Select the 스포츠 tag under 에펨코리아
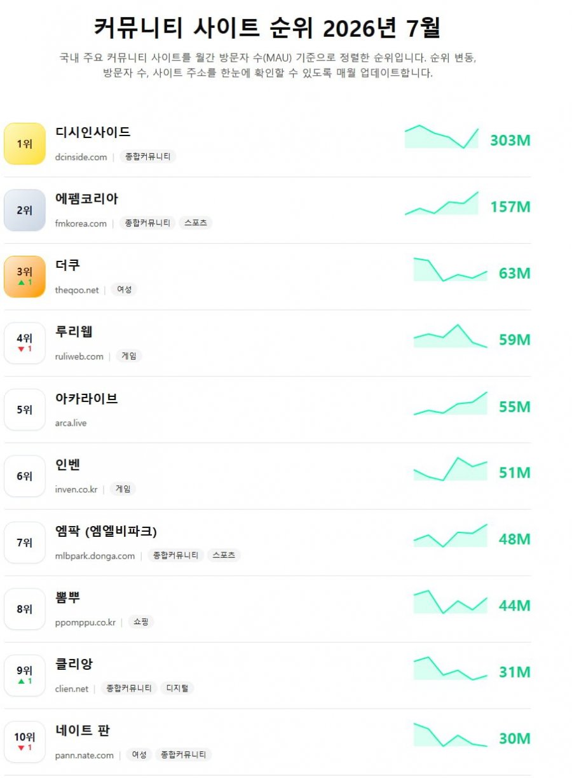The image size is (572, 778). coord(195,223)
